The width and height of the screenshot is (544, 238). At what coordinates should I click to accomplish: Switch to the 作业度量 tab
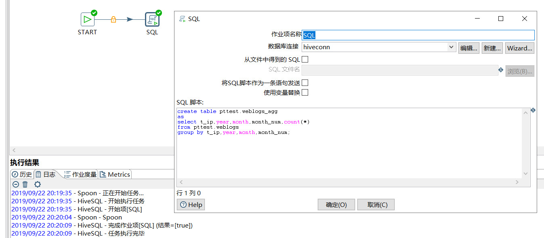(80, 174)
